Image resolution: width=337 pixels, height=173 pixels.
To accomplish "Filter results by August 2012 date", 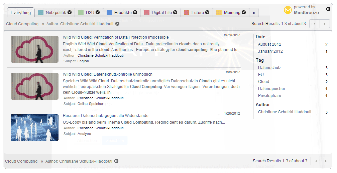I will point(269,44).
